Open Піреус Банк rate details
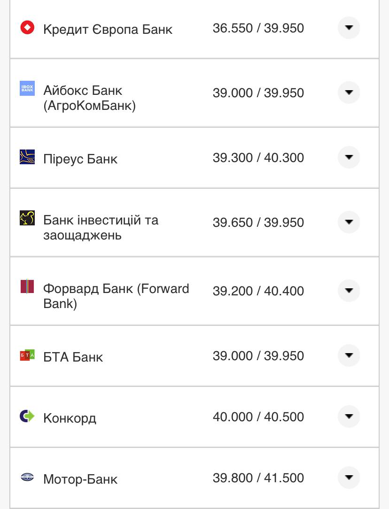This screenshot has height=509, width=389. click(x=348, y=157)
